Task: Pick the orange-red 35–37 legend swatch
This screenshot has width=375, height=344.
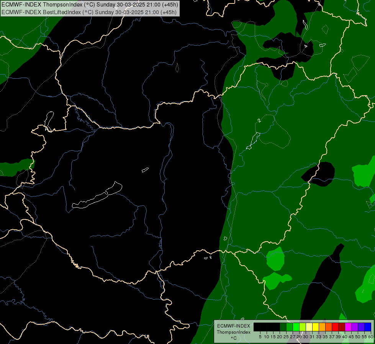Action: tap(329, 327)
